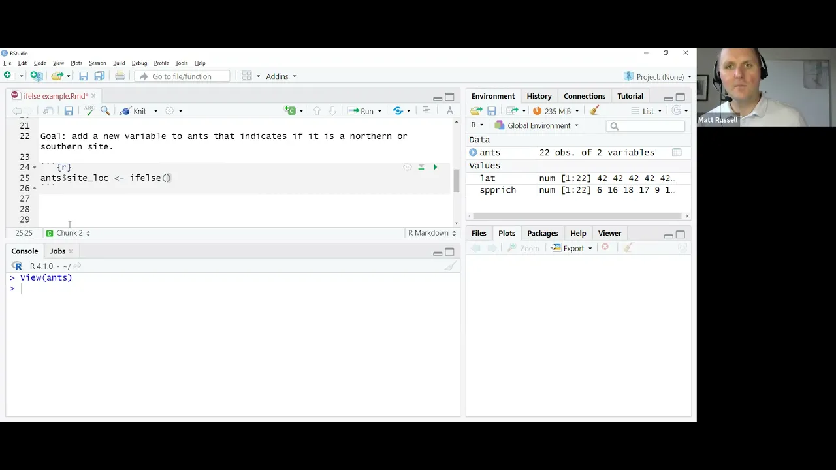Switch Environment view with List dropdown
Image resolution: width=836 pixels, height=470 pixels.
646,111
